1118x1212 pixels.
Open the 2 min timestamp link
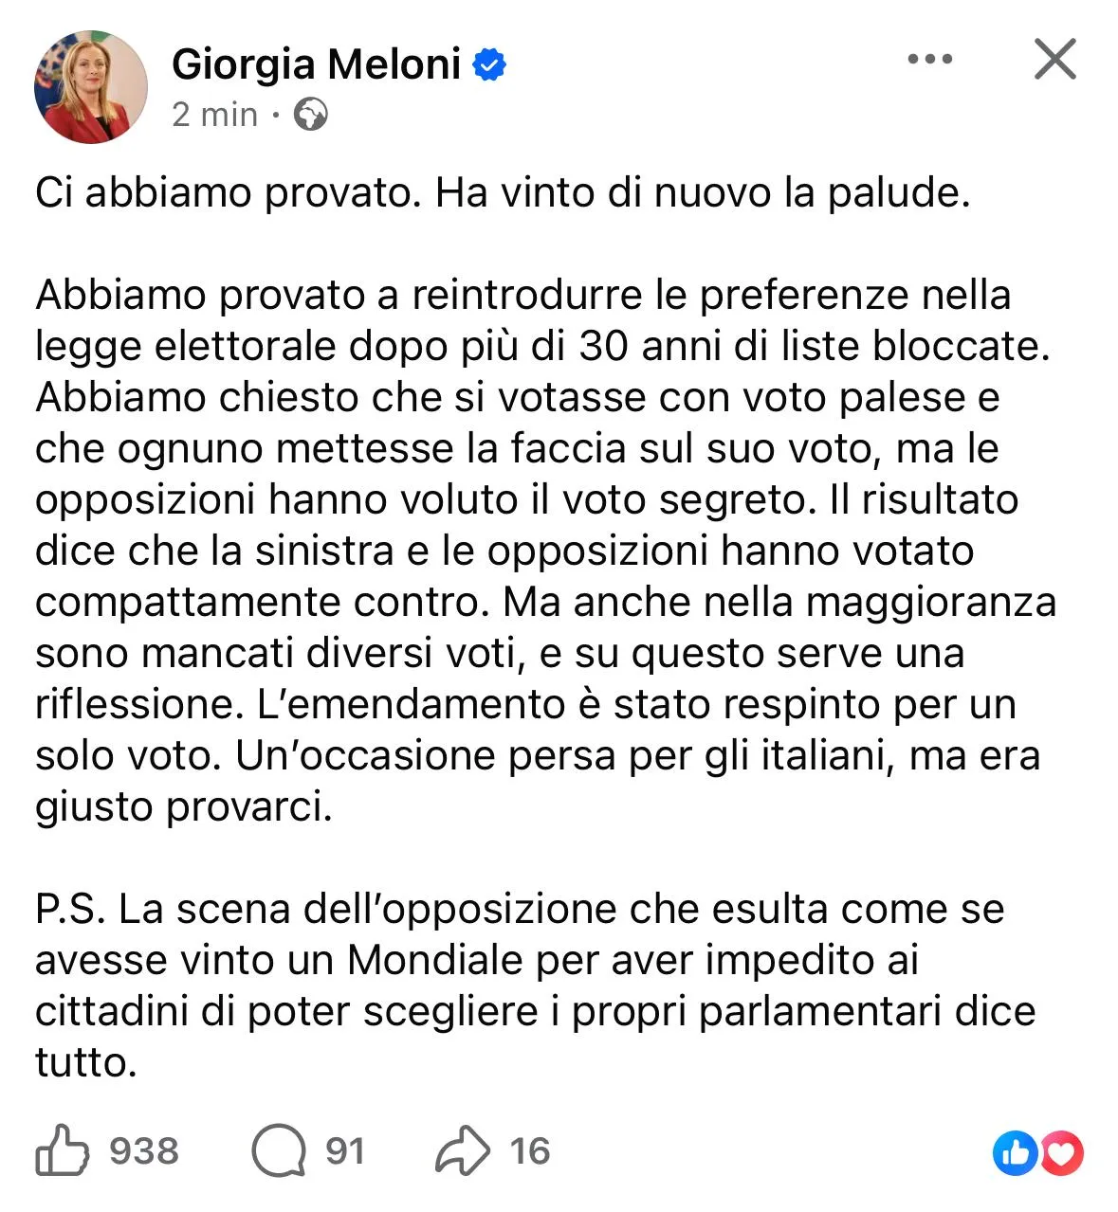pyautogui.click(x=215, y=115)
